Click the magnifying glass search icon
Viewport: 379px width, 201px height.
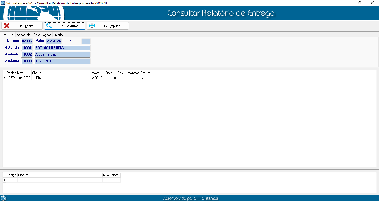pos(49,26)
